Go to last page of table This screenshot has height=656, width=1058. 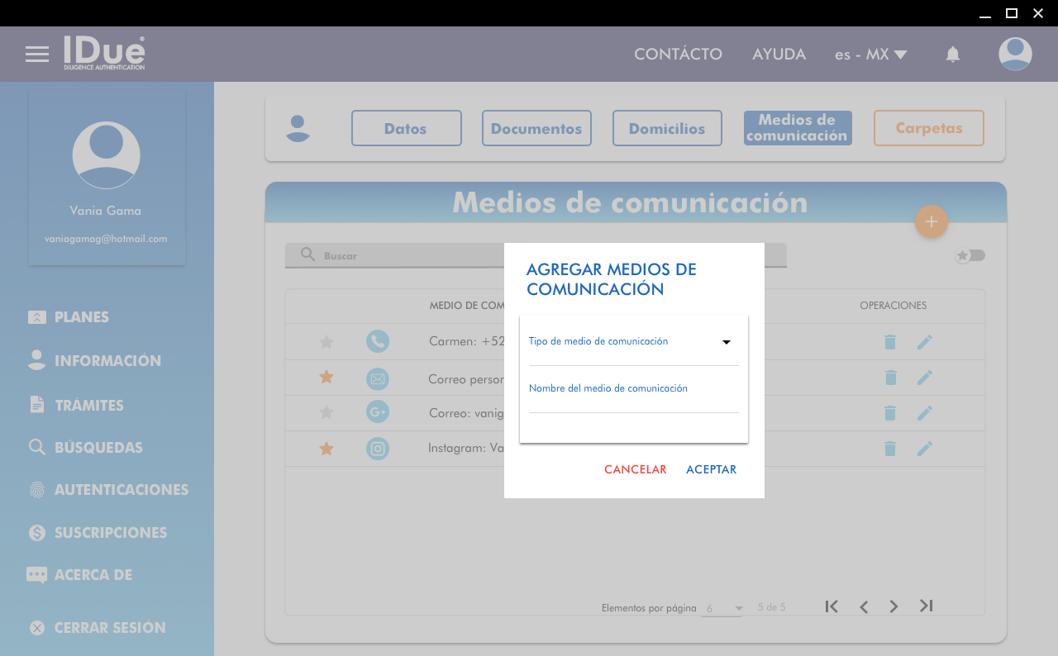(926, 606)
